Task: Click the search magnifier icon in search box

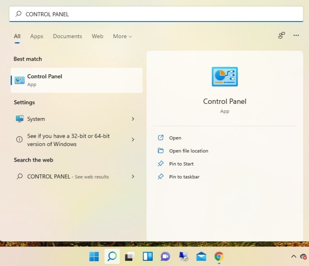Action: (x=19, y=14)
